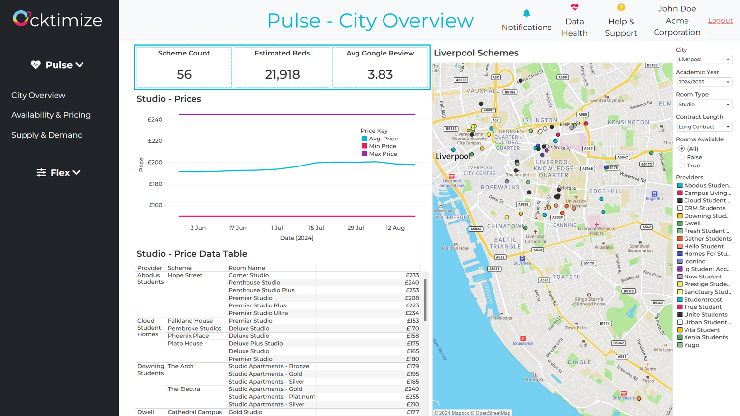
Task: Select the (All) rooms available radio
Action: (x=681, y=149)
